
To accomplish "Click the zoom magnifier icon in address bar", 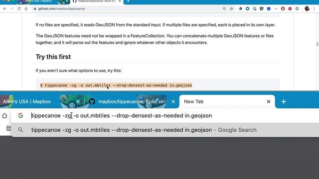I will coord(224,8).
